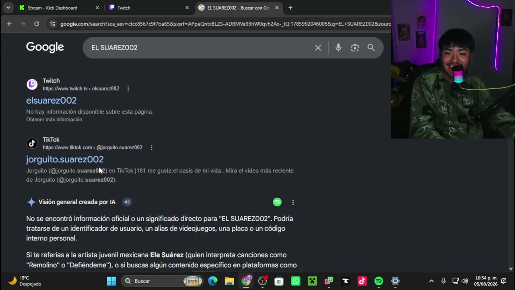View site information icon in address bar

coord(53,24)
